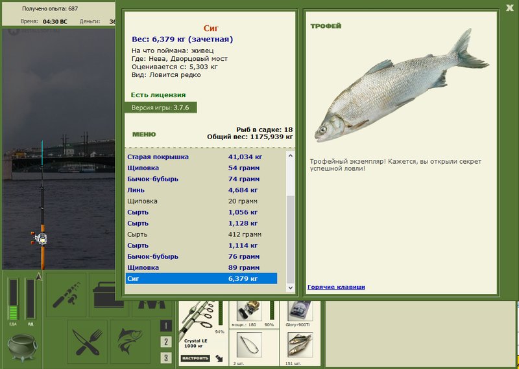Click the ТРОФЕЙ heading
The width and height of the screenshot is (519, 369).
tap(326, 26)
